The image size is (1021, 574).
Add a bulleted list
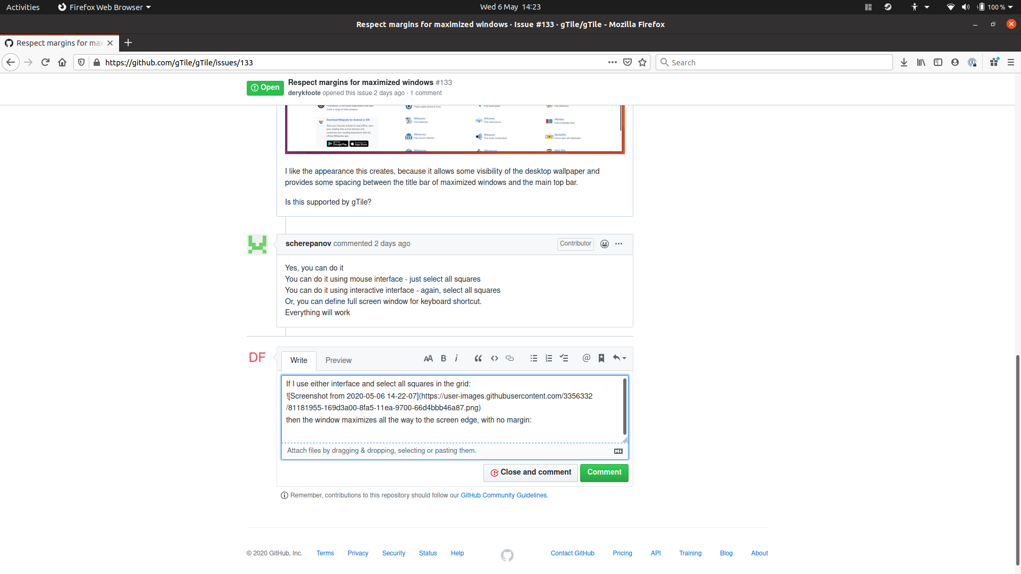534,359
